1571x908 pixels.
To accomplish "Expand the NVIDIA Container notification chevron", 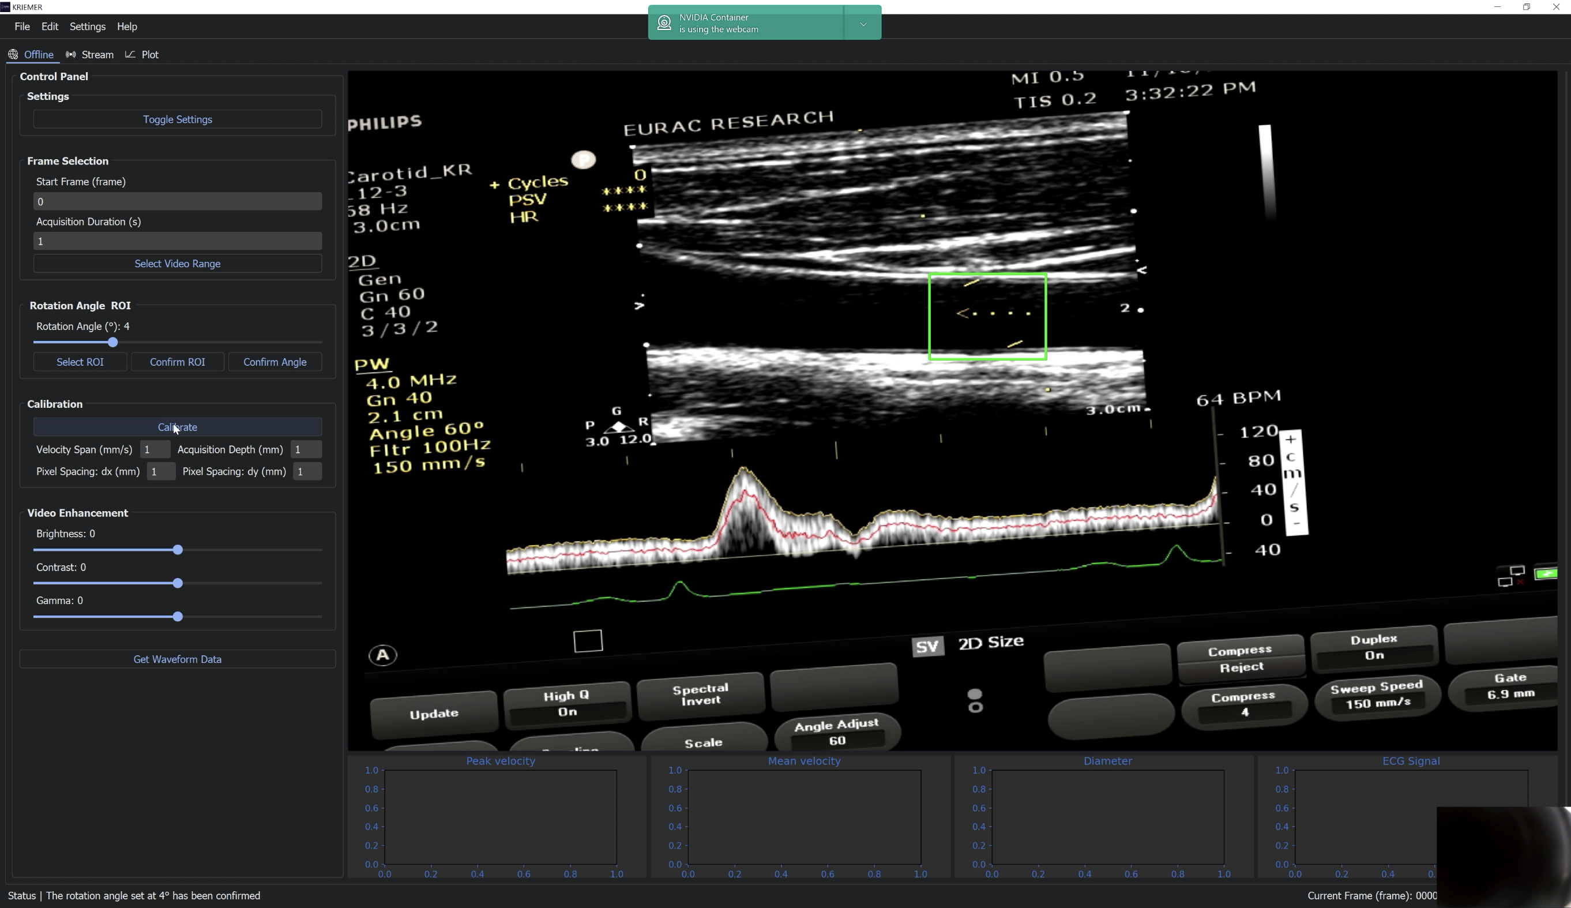I will (x=863, y=24).
